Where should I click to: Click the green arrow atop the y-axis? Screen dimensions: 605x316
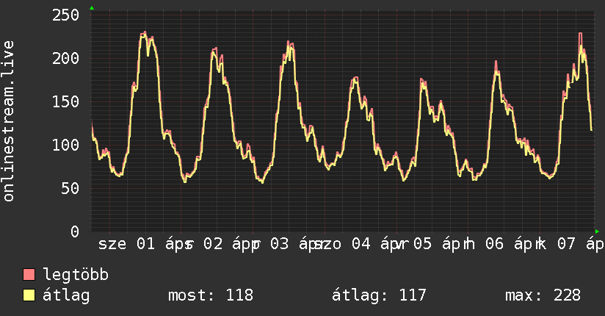tap(92, 8)
